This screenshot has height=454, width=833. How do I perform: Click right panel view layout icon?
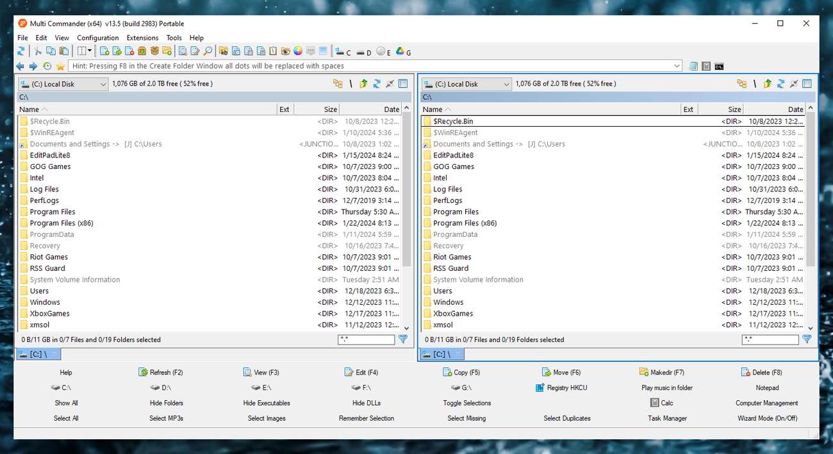[x=807, y=84]
